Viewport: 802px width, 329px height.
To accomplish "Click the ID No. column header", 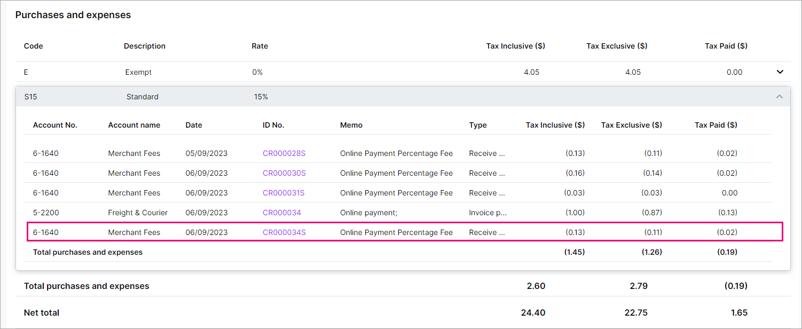I will (x=273, y=125).
